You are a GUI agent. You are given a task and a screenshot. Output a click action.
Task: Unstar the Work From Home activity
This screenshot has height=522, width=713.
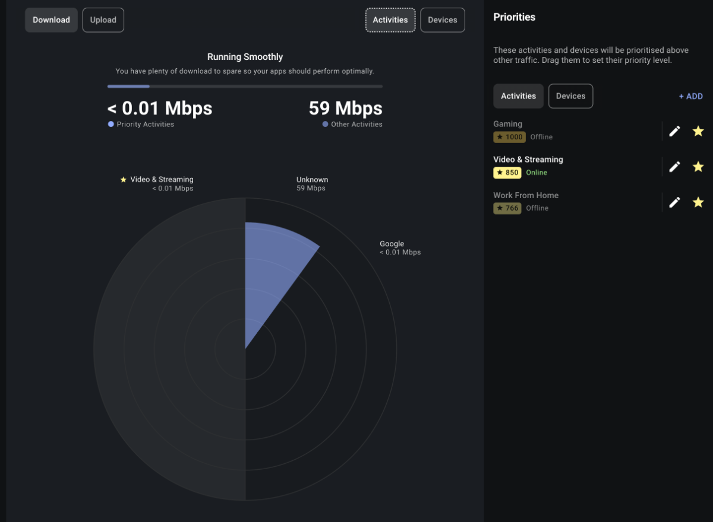(x=698, y=202)
